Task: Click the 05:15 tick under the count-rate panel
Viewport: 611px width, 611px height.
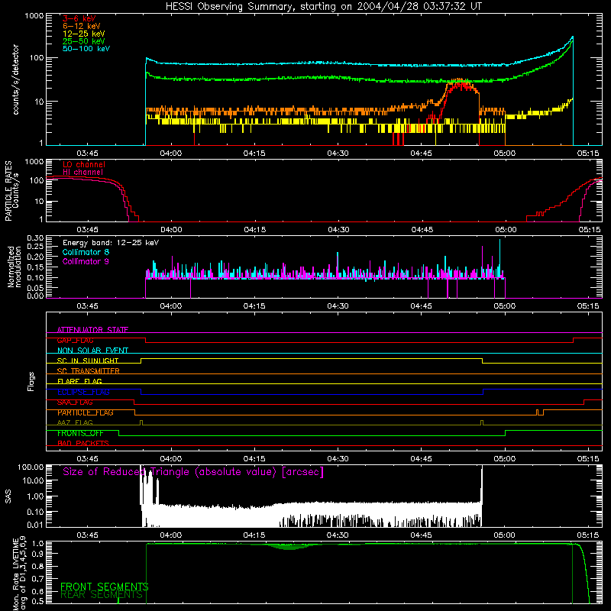Action: 588,154
